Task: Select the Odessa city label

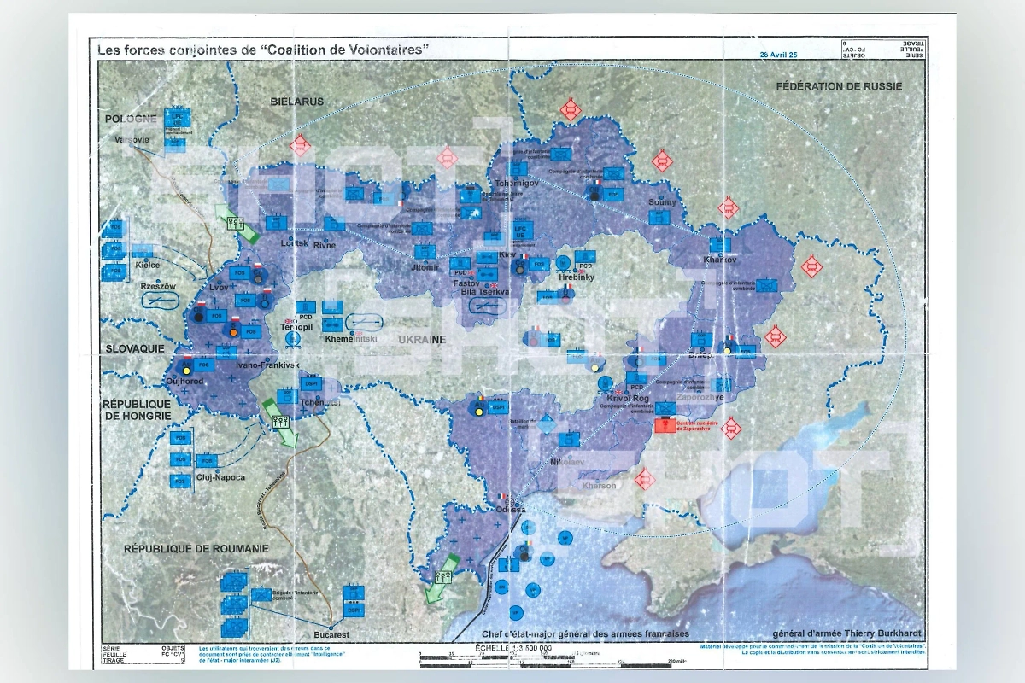Action: pyautogui.click(x=502, y=510)
